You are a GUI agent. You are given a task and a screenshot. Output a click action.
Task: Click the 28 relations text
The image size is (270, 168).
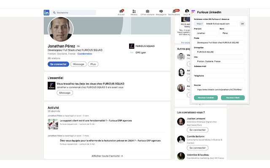54,58
